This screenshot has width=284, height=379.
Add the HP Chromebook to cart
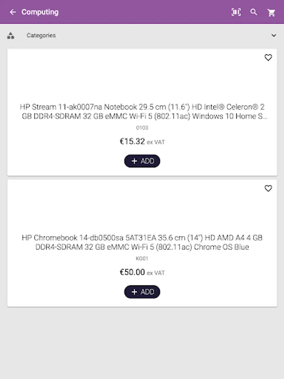[142, 292]
